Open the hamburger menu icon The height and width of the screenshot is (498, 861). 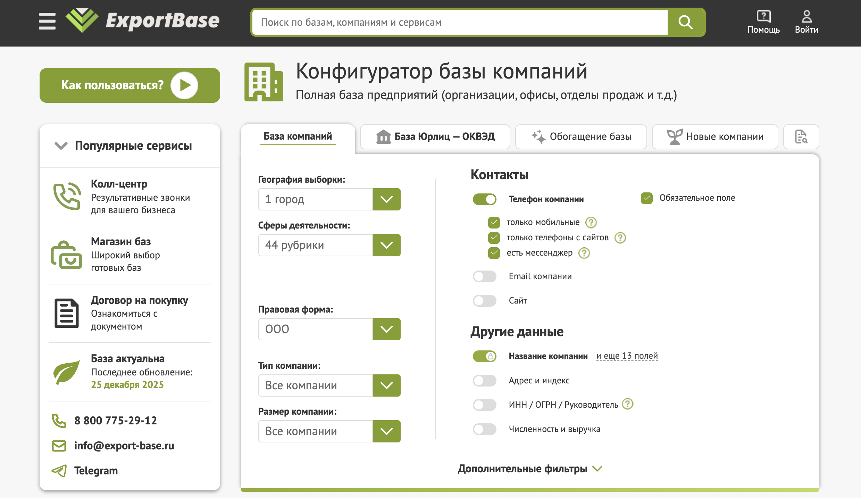pyautogui.click(x=47, y=21)
